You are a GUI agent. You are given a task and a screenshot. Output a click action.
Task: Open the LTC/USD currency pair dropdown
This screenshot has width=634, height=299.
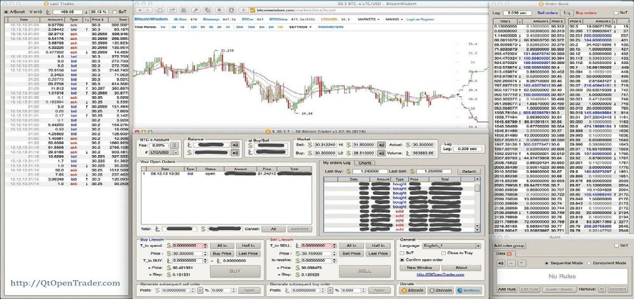[x=165, y=152]
